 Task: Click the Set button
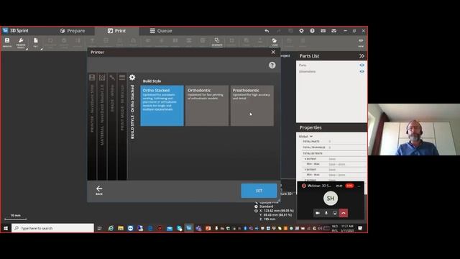259,191
